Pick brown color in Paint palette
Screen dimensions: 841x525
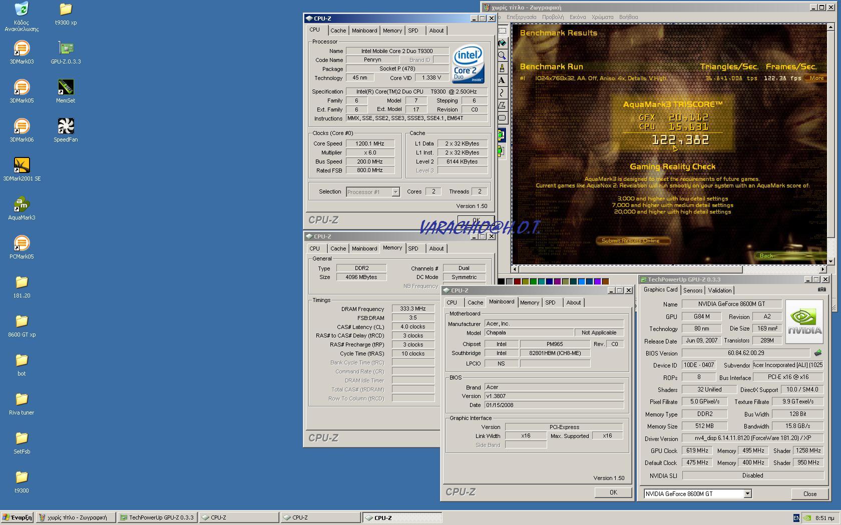pos(605,281)
